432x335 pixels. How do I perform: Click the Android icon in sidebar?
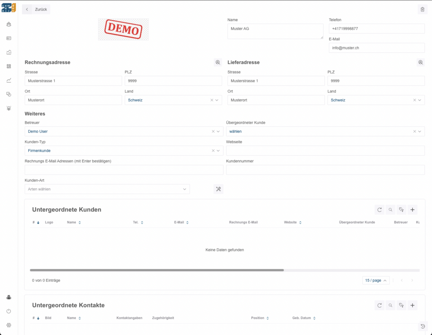(9, 297)
